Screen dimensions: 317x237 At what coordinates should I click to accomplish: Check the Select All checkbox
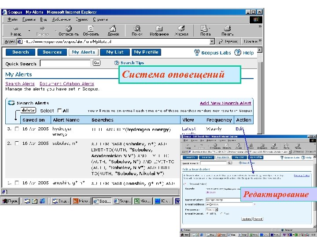59,111
